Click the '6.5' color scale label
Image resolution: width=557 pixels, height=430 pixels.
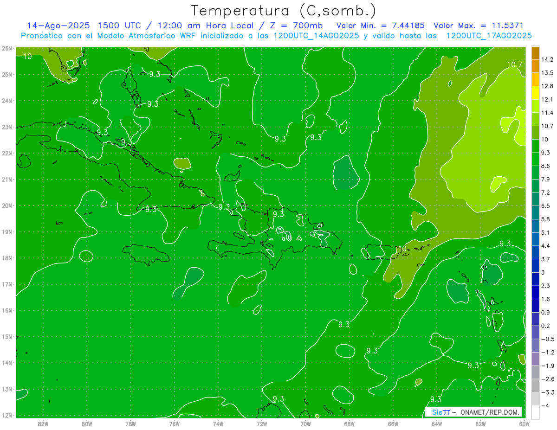[546, 205]
